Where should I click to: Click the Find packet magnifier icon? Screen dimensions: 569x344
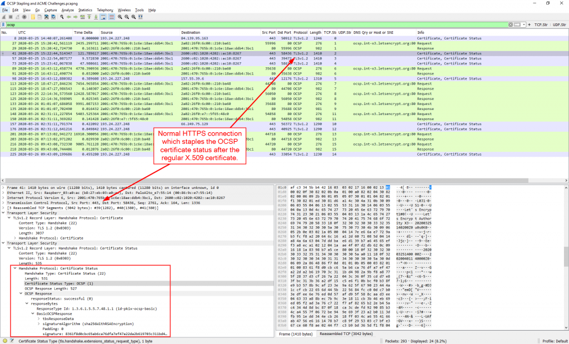(61, 17)
